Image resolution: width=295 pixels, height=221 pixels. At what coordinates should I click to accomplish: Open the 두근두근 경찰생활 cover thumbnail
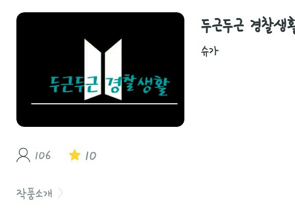100,70
